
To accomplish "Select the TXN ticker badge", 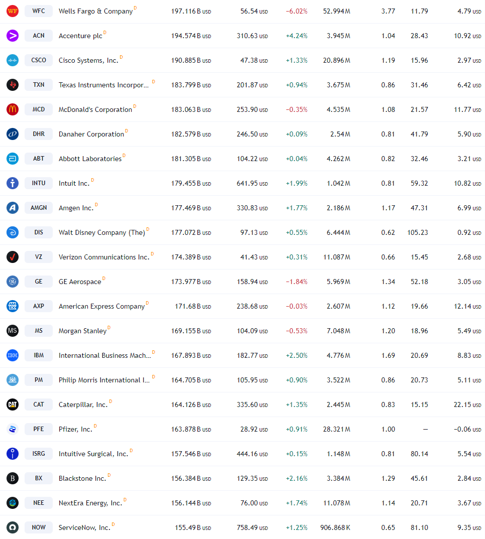I will pyautogui.click(x=39, y=85).
